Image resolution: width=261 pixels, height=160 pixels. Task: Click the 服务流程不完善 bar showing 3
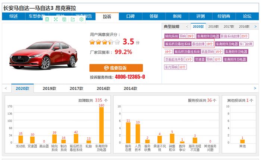coord(195,140)
